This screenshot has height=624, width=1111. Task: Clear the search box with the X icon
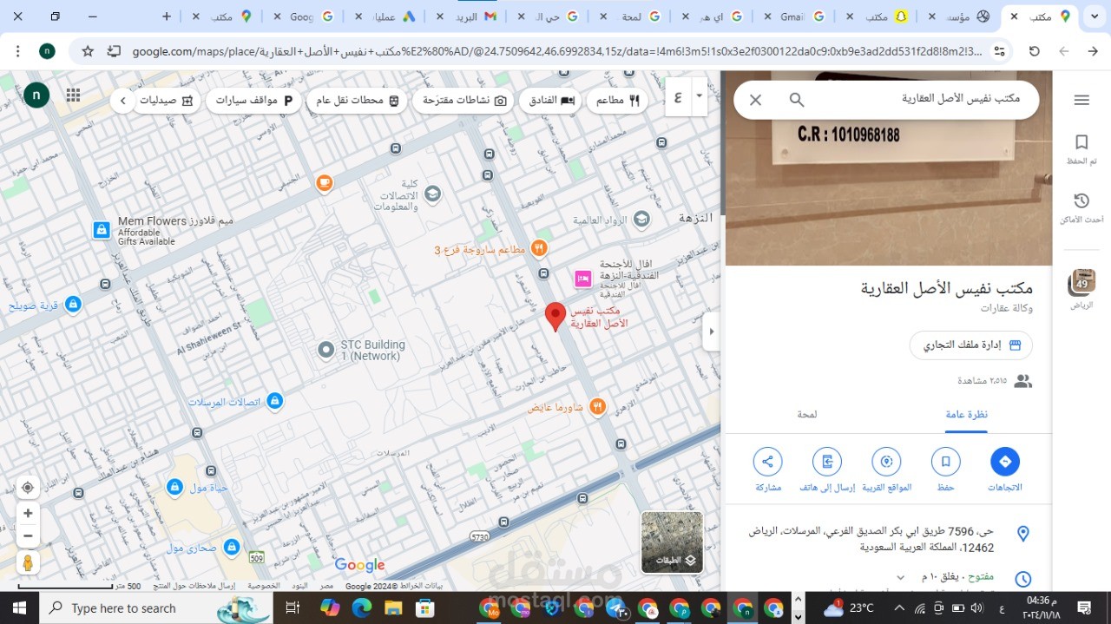(755, 100)
